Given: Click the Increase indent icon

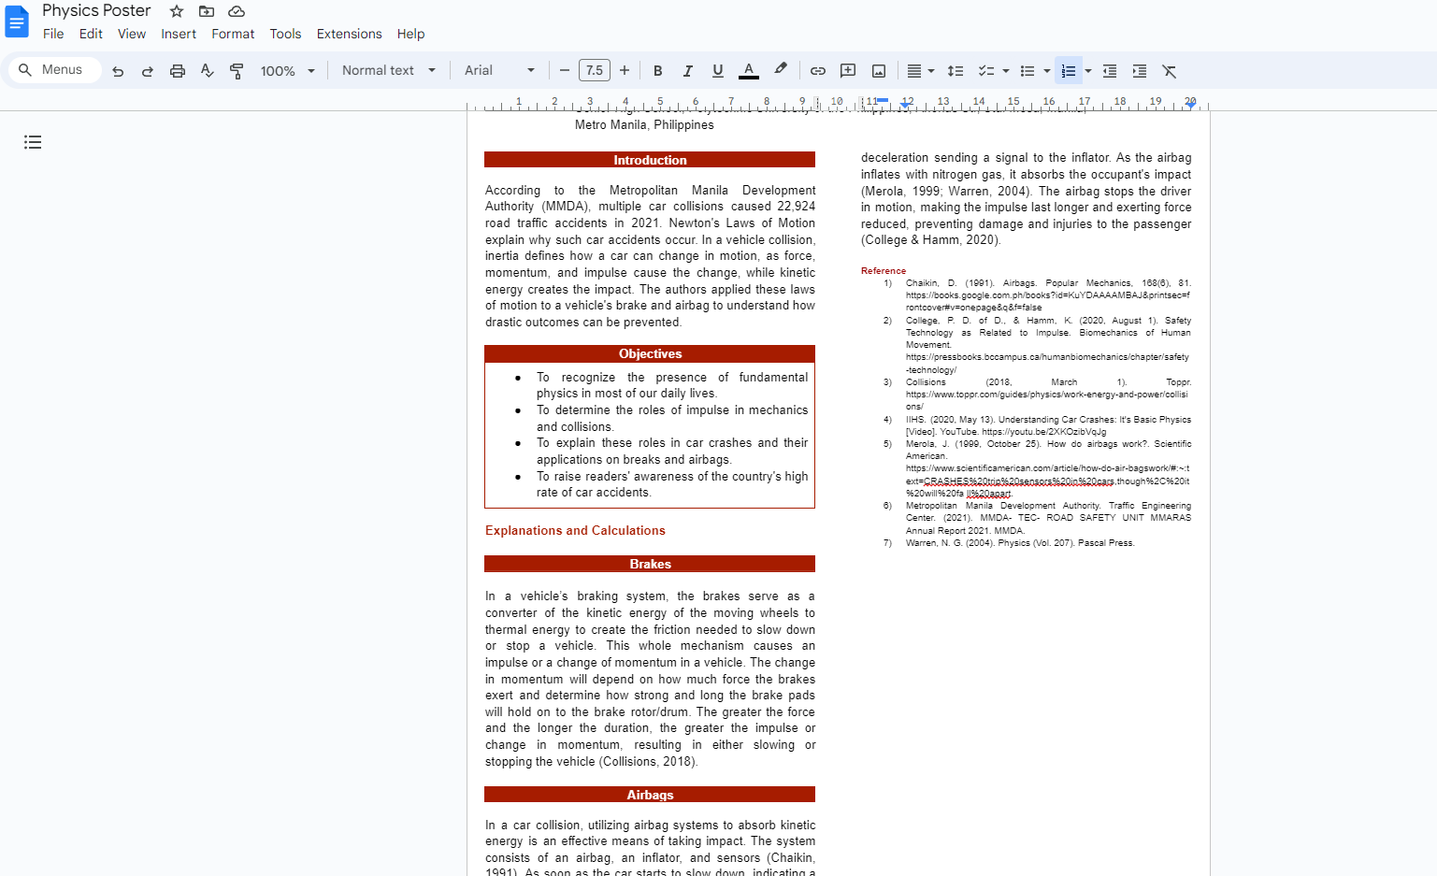Looking at the screenshot, I should (x=1140, y=71).
